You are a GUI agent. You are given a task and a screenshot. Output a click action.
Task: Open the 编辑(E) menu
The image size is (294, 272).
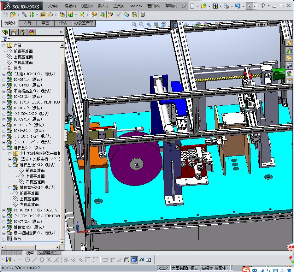[70, 6]
